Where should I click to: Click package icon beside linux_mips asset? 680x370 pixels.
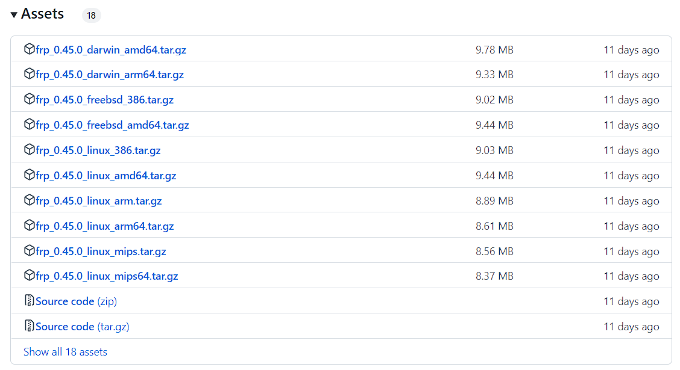(x=29, y=251)
